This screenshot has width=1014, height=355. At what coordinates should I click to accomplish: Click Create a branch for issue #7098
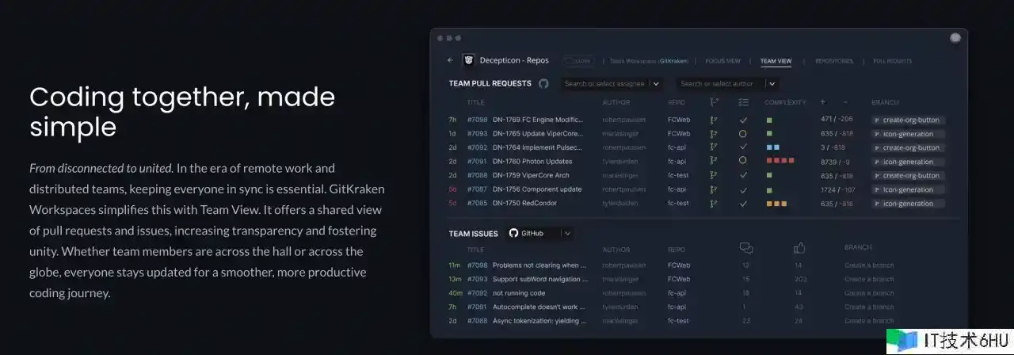(869, 265)
